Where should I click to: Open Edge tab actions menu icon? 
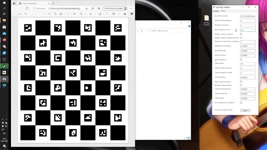point(14,3)
